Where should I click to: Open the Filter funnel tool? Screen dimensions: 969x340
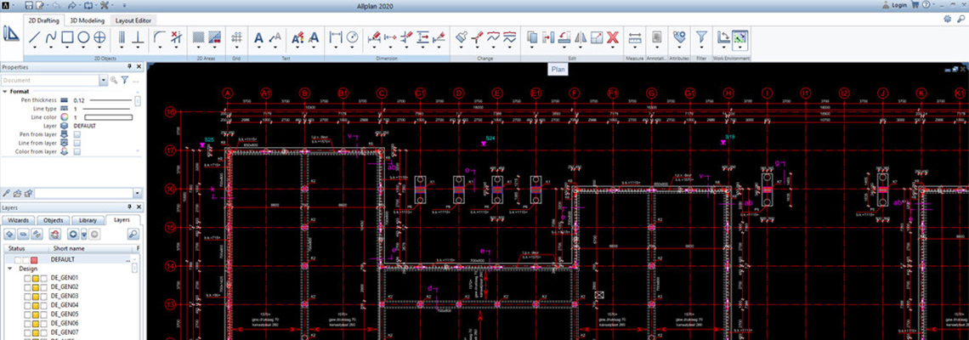click(700, 37)
